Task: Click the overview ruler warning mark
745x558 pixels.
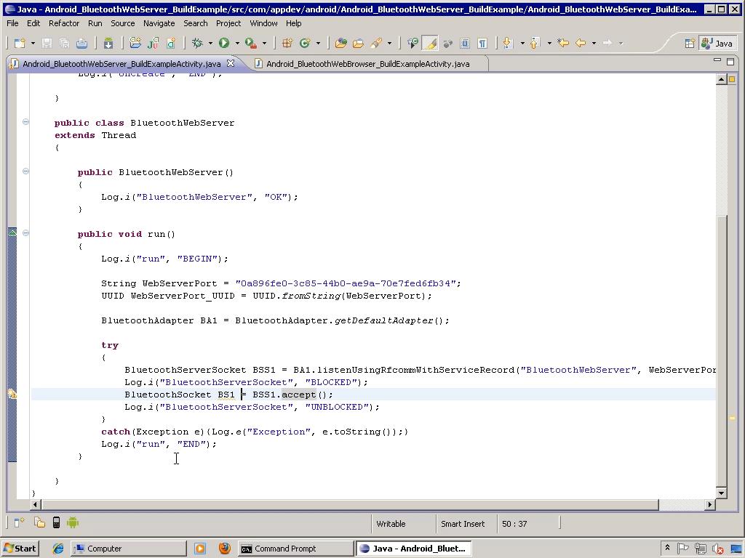Action: click(732, 418)
